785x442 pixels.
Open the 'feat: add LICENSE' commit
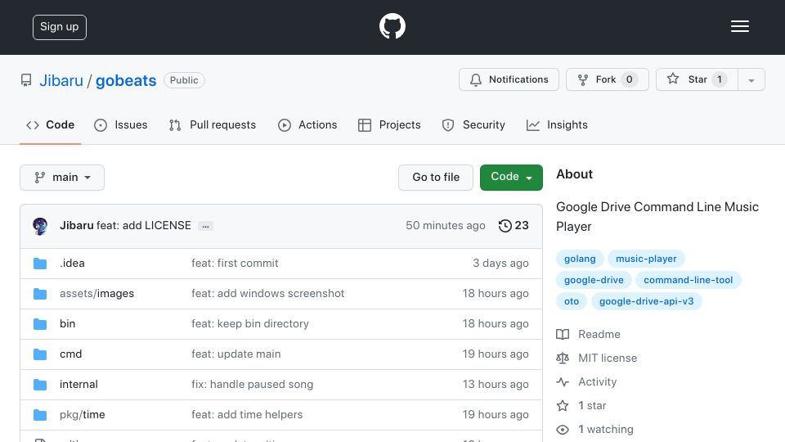[x=144, y=226]
